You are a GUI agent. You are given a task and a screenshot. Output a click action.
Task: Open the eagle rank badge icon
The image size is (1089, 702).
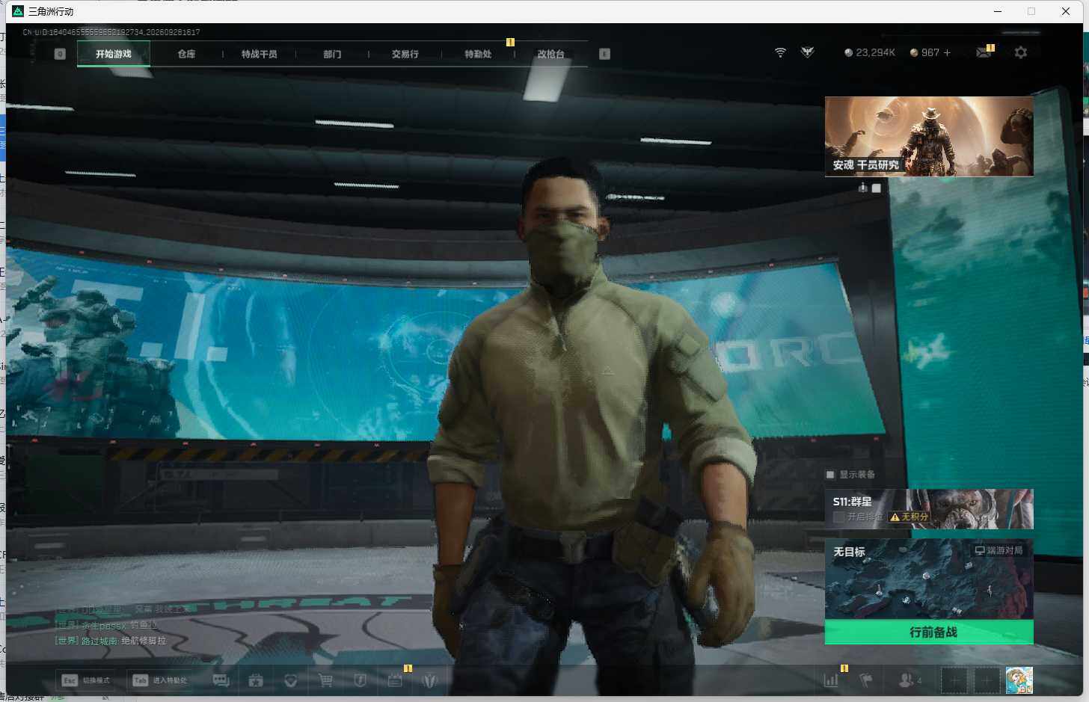click(807, 52)
